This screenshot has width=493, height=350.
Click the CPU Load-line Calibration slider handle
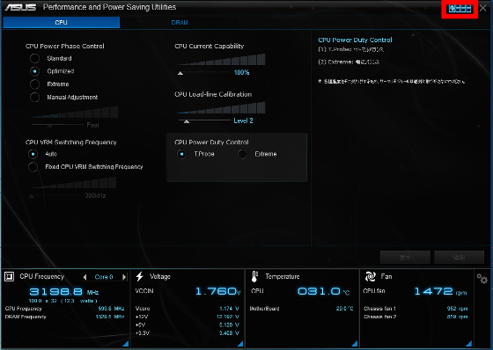coord(187,121)
